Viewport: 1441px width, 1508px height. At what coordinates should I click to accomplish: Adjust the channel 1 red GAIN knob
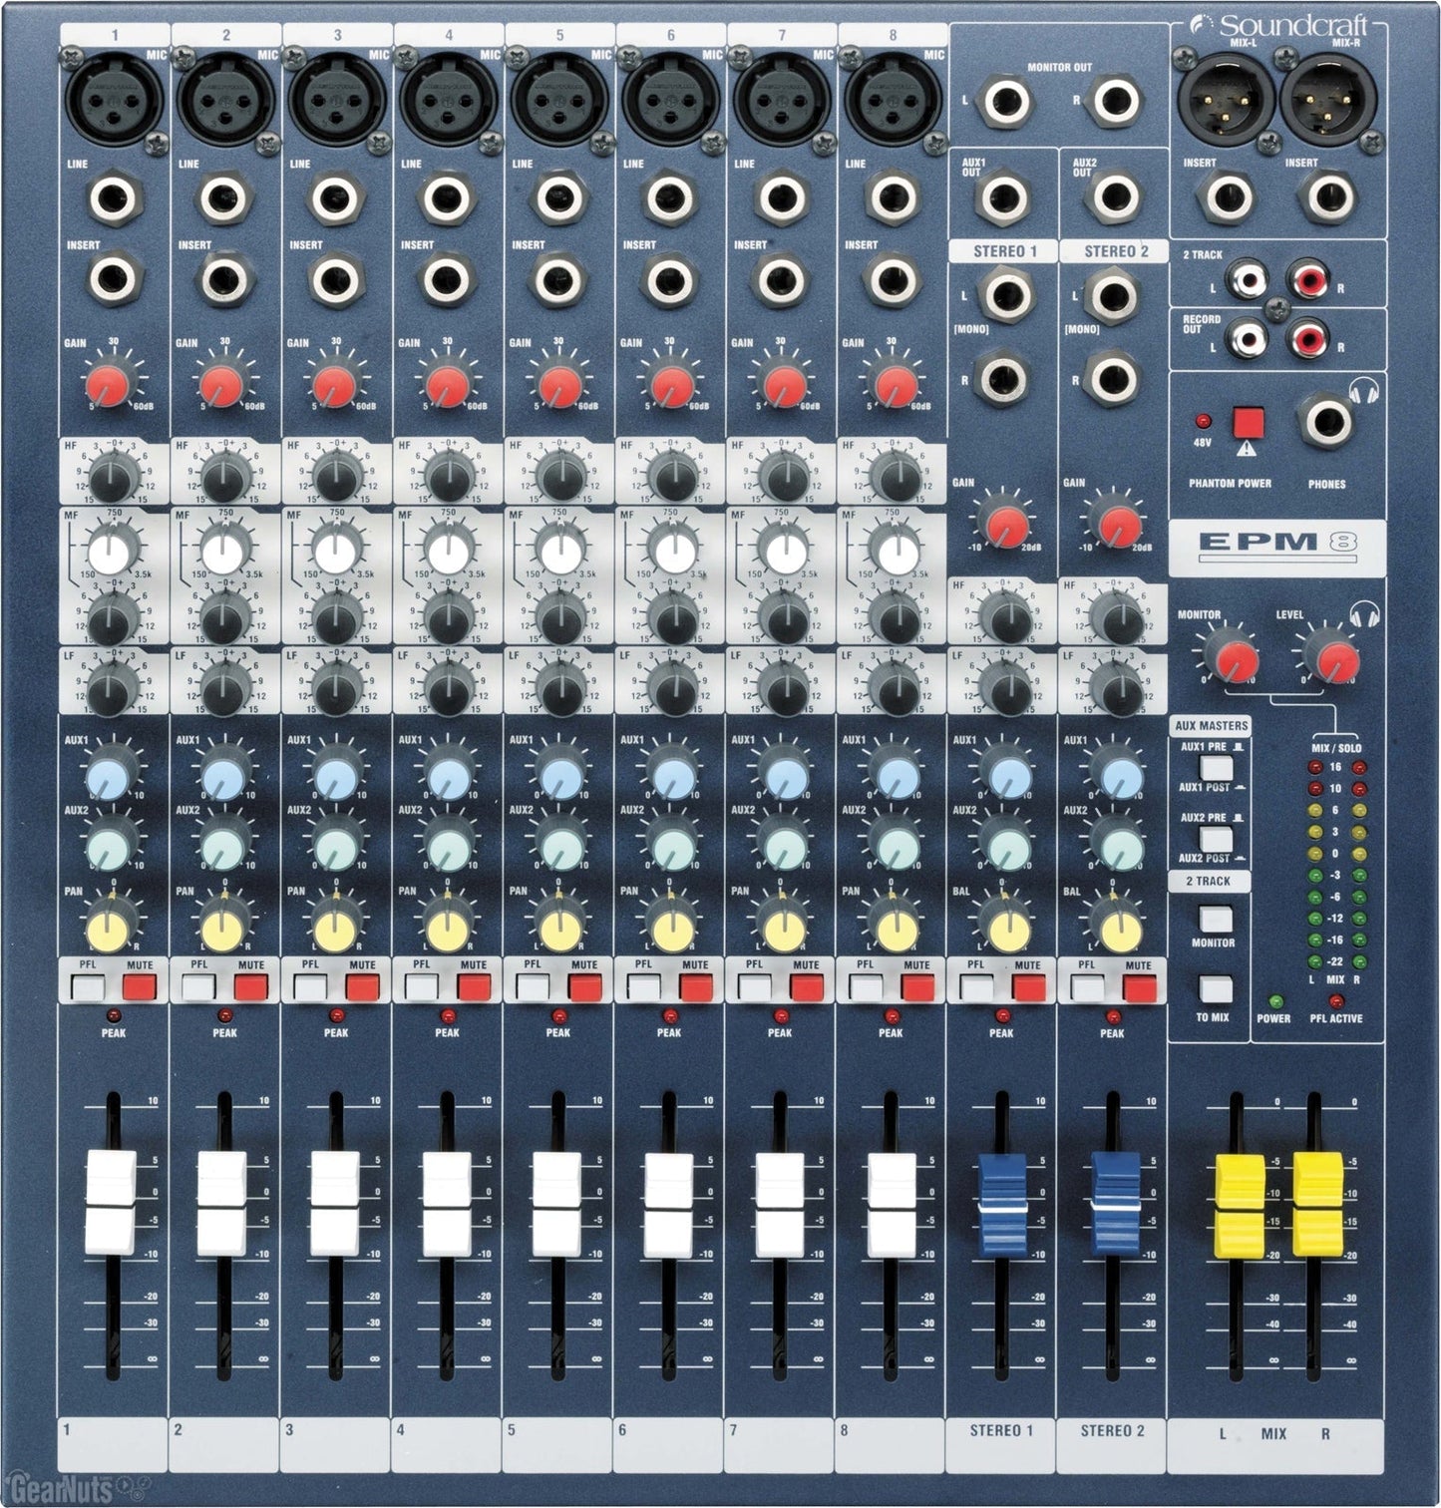(x=110, y=384)
